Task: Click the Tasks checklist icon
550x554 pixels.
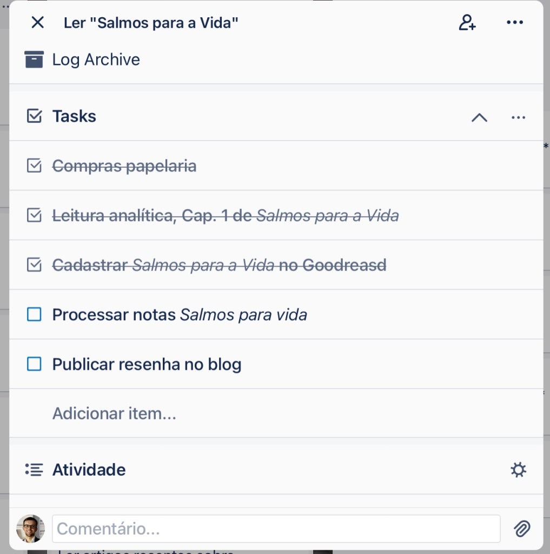Action: pos(34,116)
